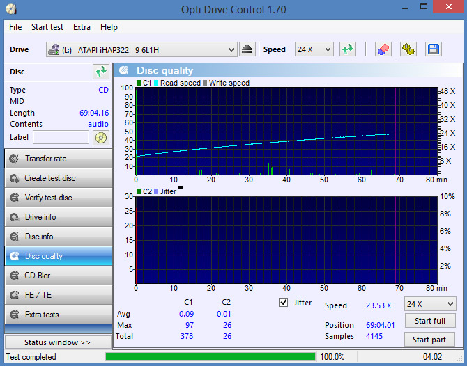
Task: Open the CD Bler test
Action: tap(59, 276)
